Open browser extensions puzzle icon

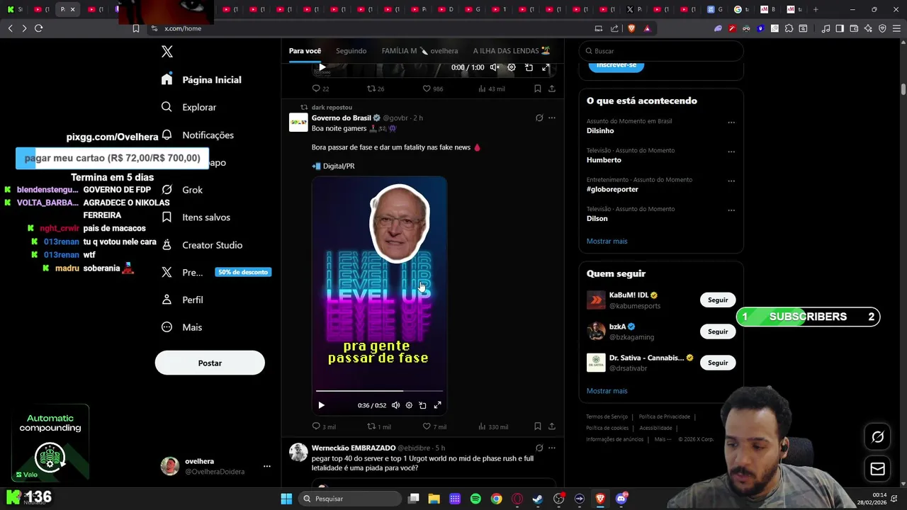[789, 28]
